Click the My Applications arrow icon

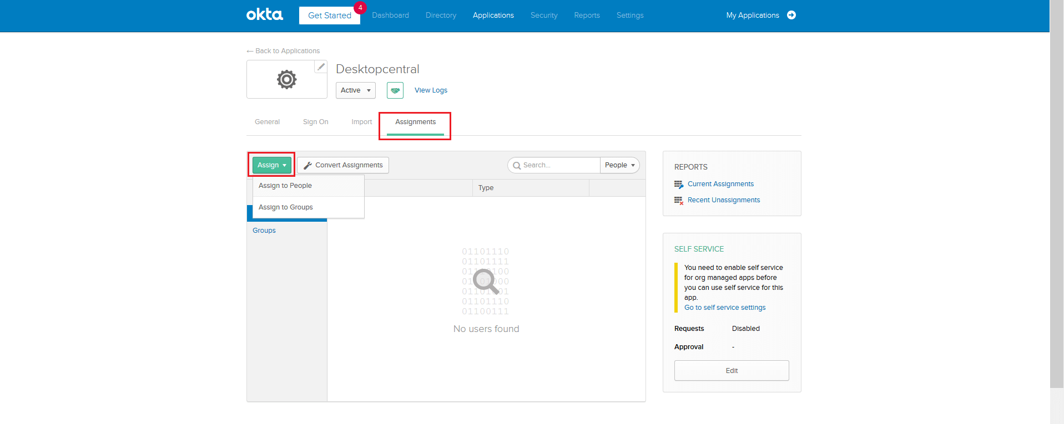[x=791, y=15]
